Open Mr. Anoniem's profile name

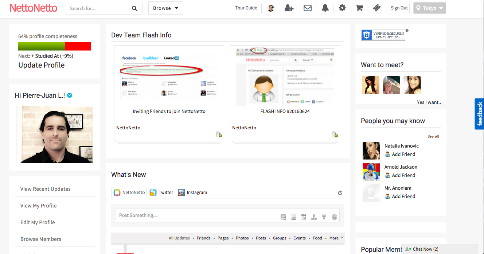[x=398, y=188]
